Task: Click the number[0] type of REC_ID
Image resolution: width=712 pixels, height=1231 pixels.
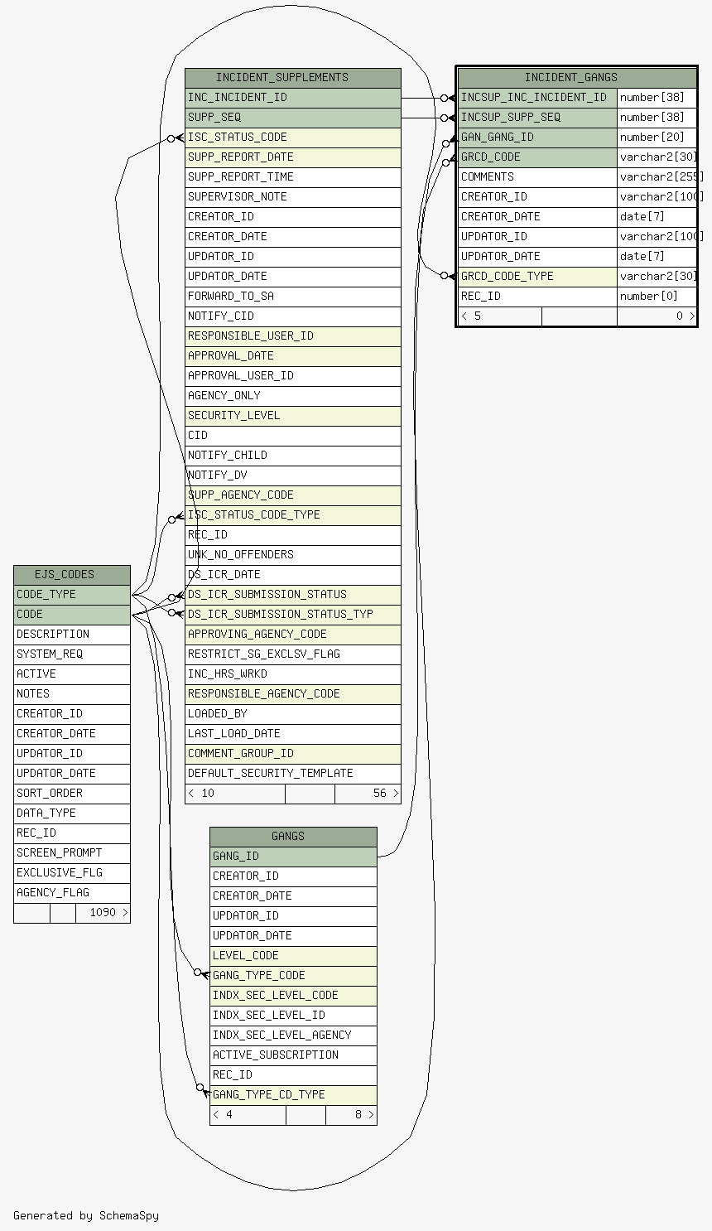Action: click(657, 297)
